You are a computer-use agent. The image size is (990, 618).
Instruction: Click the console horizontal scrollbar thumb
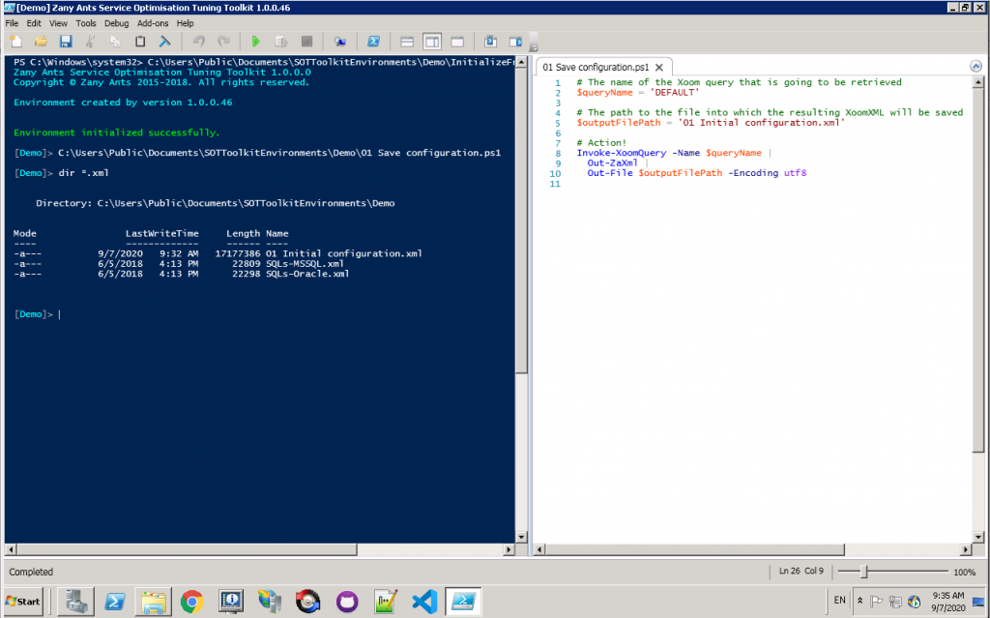(187, 549)
